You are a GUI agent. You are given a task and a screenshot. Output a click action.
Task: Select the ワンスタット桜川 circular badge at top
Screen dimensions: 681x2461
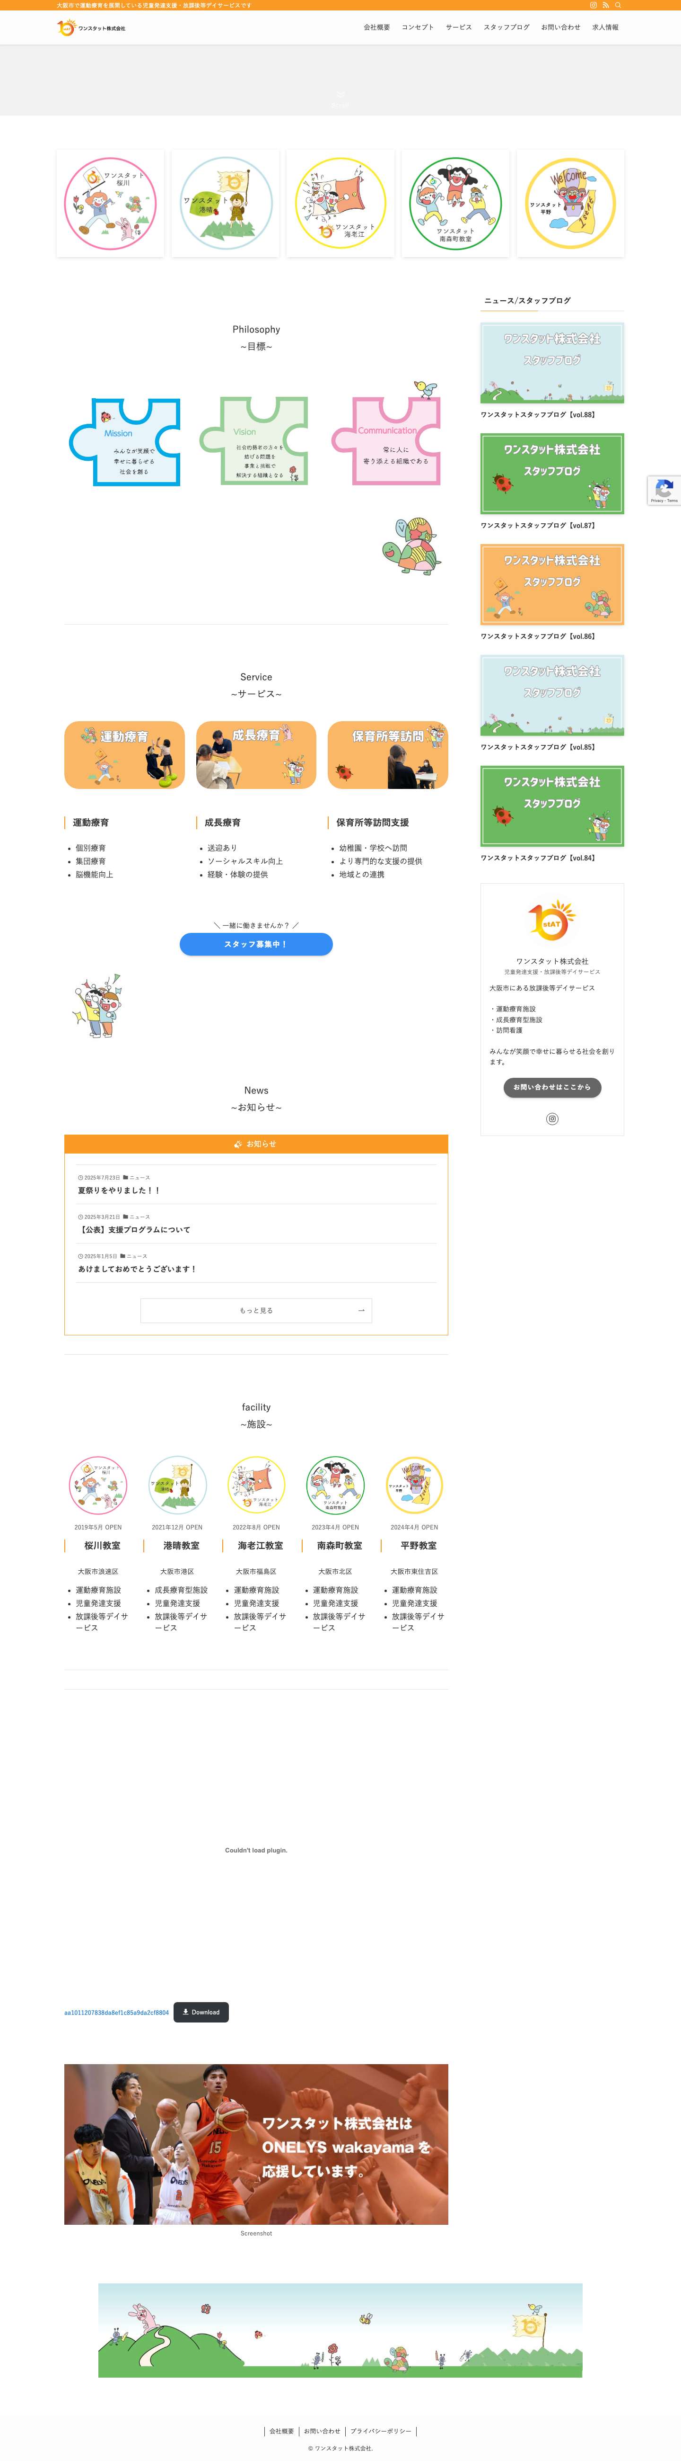coord(111,204)
